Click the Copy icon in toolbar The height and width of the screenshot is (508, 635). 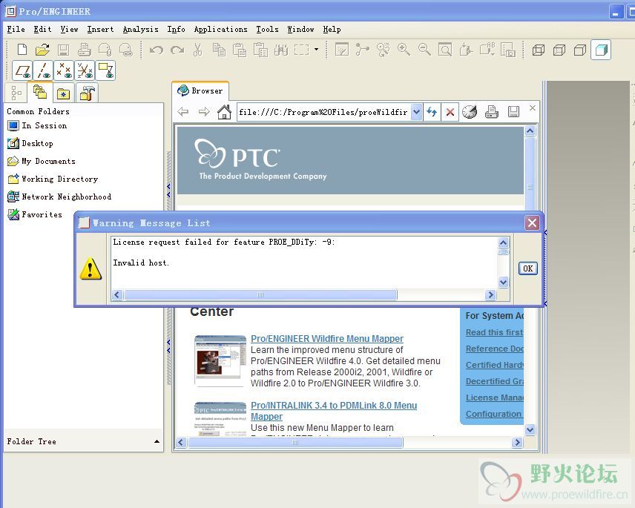click(219, 50)
